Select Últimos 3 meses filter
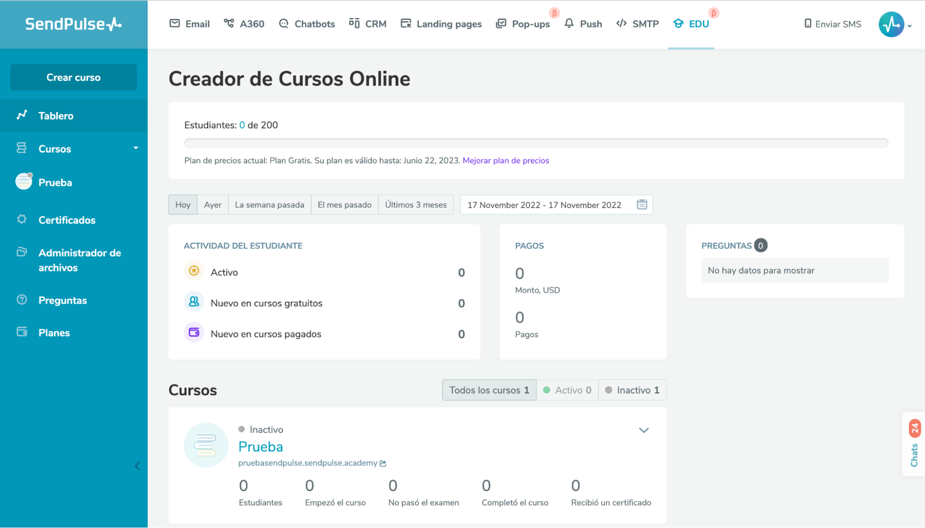925x528 pixels. [416, 205]
